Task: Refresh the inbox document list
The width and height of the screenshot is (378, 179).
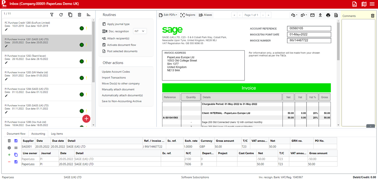Action: pos(61,15)
